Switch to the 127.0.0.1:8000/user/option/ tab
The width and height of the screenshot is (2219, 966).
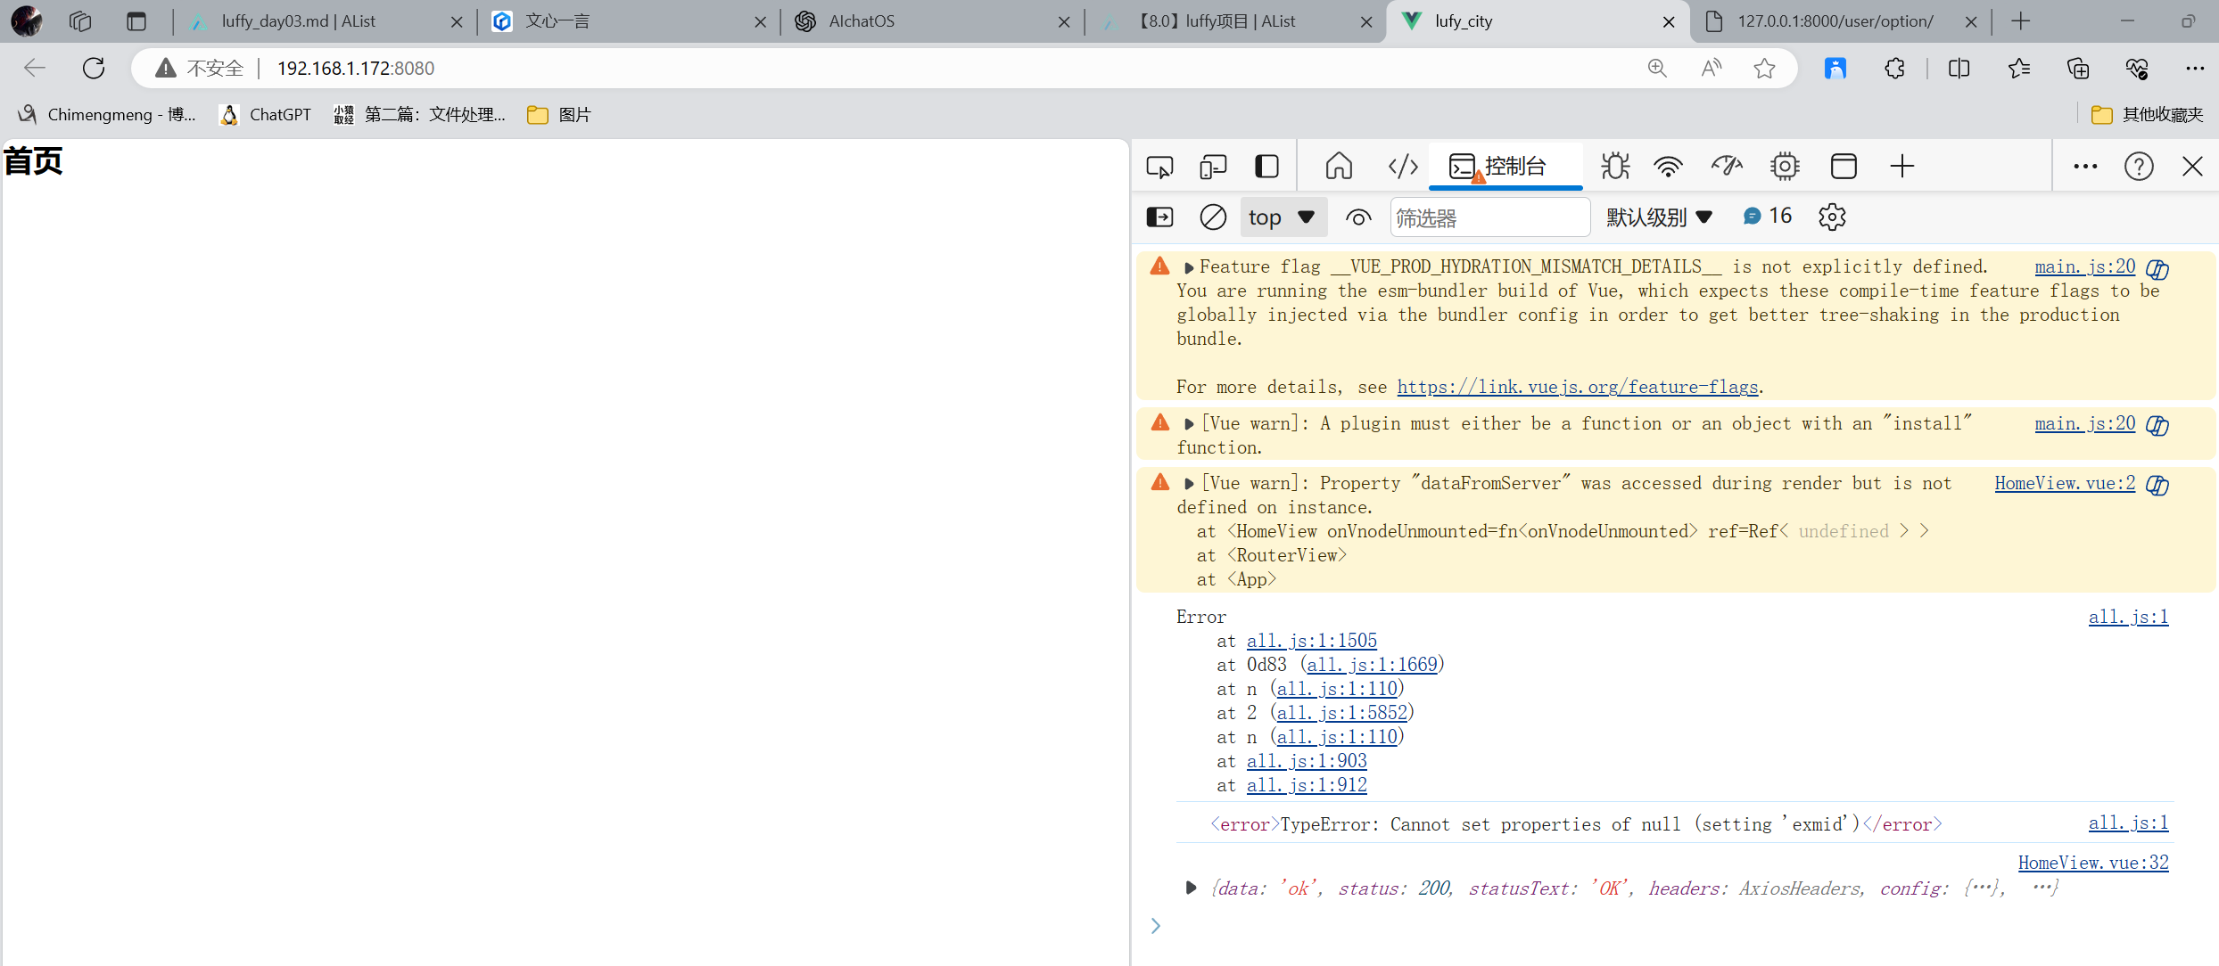(1841, 21)
